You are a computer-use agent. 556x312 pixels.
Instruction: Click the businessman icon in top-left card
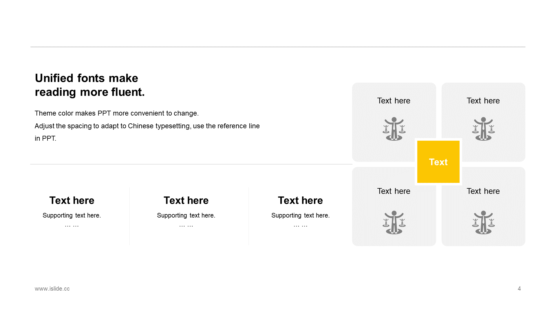click(x=394, y=129)
